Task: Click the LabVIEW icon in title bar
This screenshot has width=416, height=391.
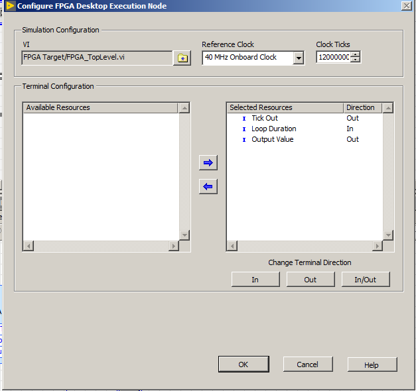Action: coord(9,6)
